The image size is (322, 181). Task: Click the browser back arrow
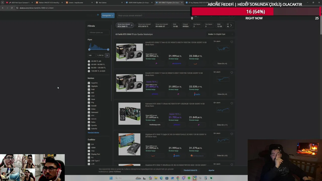click(x=3, y=8)
